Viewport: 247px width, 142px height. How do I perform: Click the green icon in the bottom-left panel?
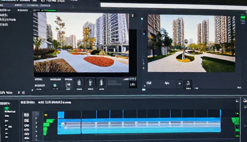(x=7, y=108)
